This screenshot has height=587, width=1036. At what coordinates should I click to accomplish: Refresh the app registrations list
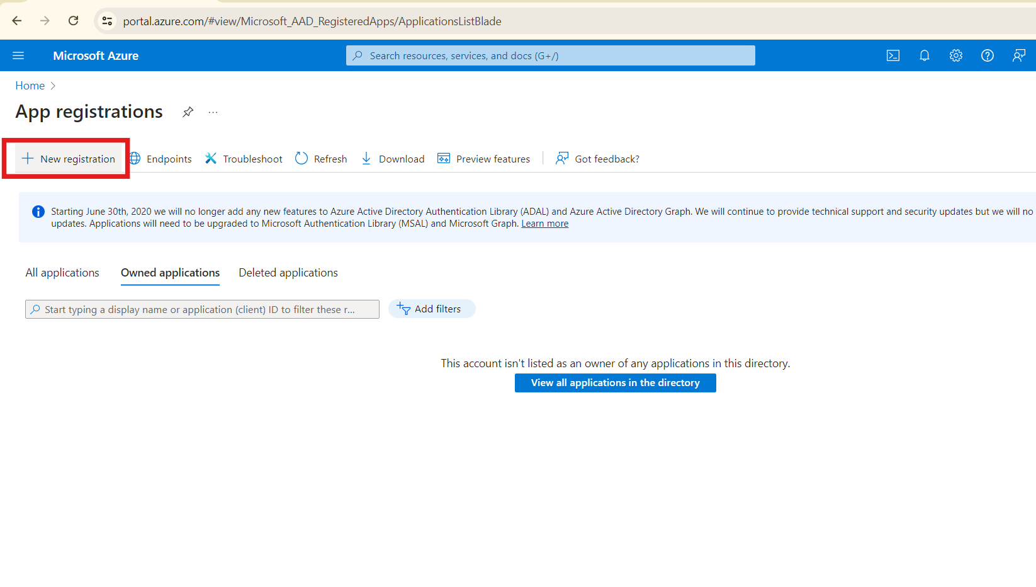[x=322, y=159]
